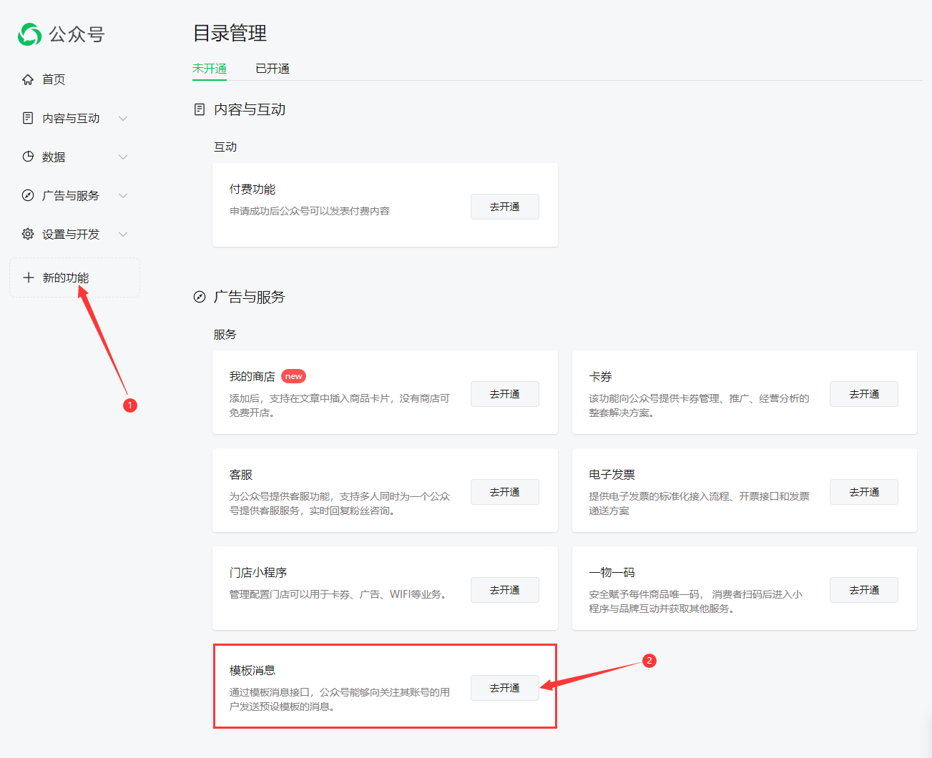Screen dimensions: 932x758
Task: Click the 互动 subsection label
Action: click(x=225, y=147)
